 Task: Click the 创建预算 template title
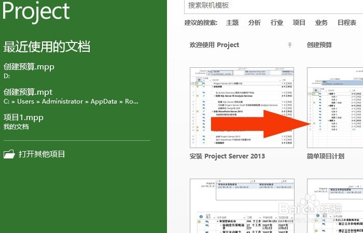(x=319, y=45)
